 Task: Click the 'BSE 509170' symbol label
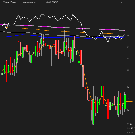pos(52,2)
